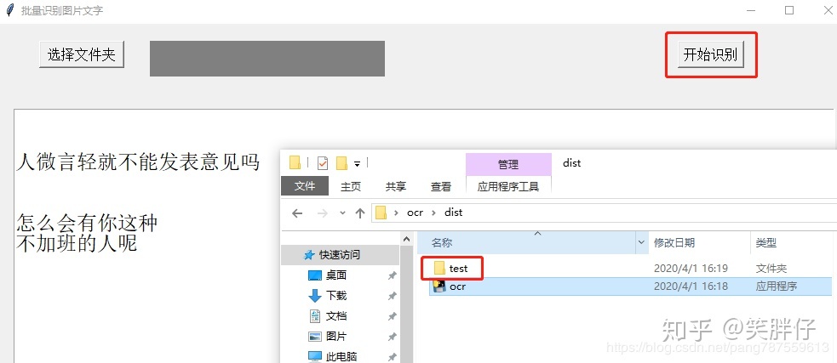Screen dimensions: 837x363
Task: Open the 文件 tab in Explorer
Action: [305, 185]
